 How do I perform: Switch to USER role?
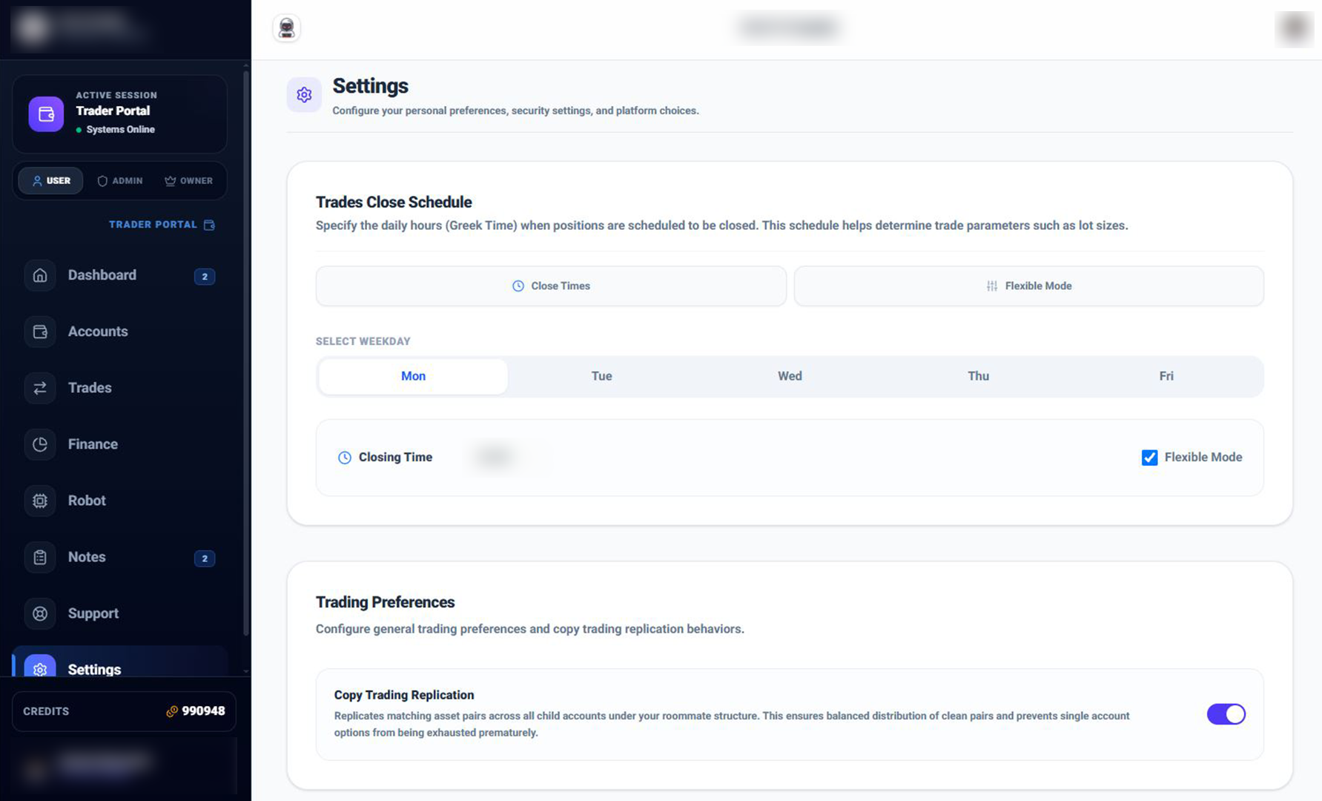(50, 181)
